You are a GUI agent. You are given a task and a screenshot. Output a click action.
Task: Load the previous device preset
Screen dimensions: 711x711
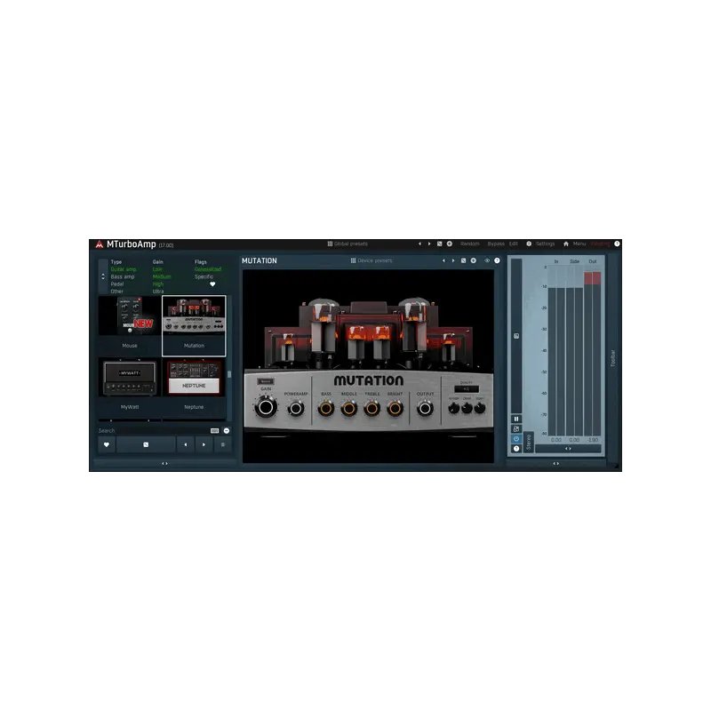[x=443, y=260]
